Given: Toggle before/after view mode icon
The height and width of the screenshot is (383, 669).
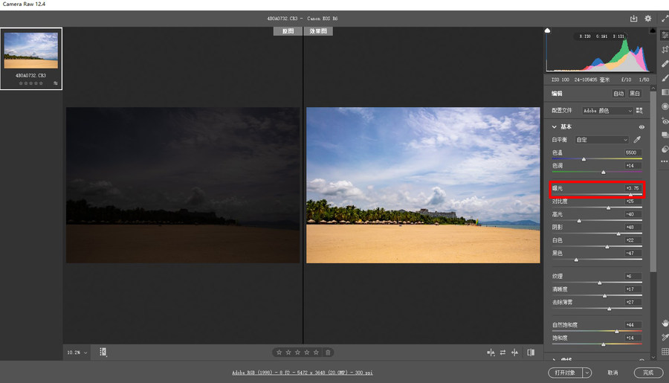Looking at the screenshot, I should click(x=491, y=353).
